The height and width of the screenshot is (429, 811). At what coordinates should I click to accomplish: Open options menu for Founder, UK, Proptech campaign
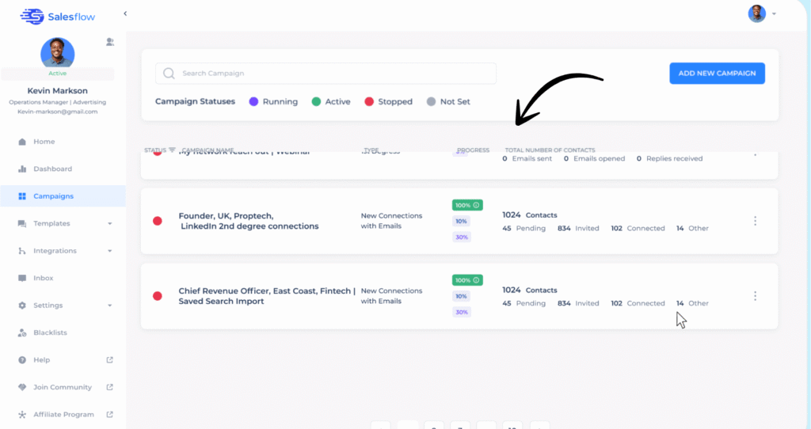pos(755,221)
